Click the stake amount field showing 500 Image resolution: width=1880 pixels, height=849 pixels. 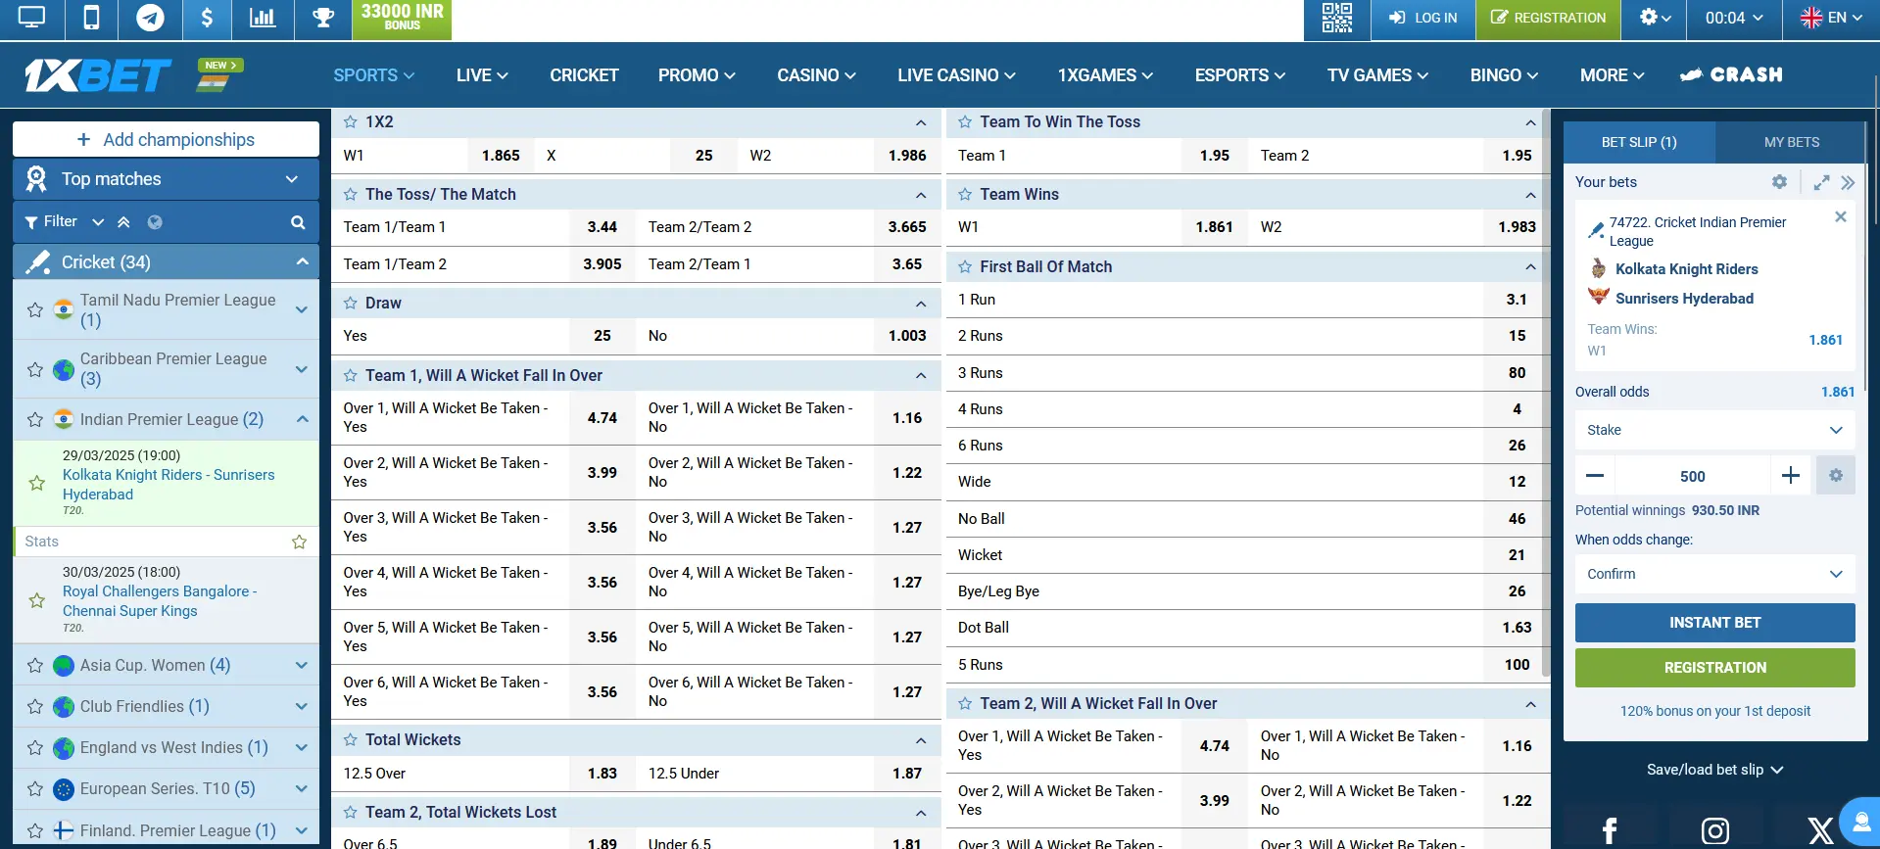click(x=1692, y=476)
